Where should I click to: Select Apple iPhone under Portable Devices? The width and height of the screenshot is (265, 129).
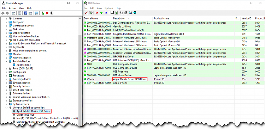click(x=23, y=65)
